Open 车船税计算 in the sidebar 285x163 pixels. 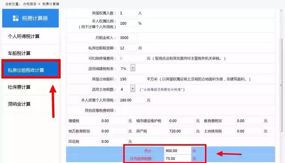[x=19, y=53]
